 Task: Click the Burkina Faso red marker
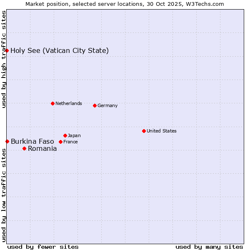pyautogui.click(x=7, y=141)
